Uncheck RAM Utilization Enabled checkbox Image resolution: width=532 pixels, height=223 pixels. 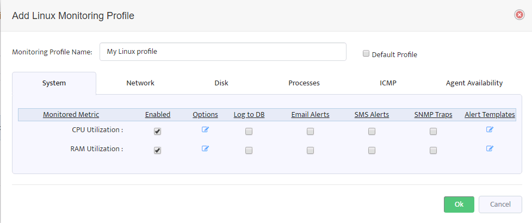[157, 150]
